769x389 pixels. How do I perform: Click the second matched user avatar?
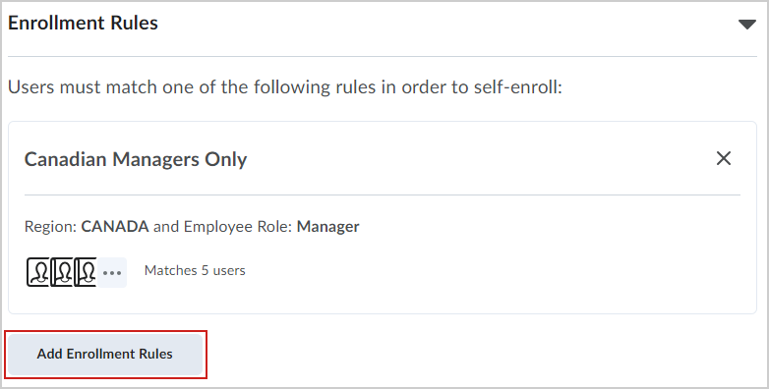(61, 272)
